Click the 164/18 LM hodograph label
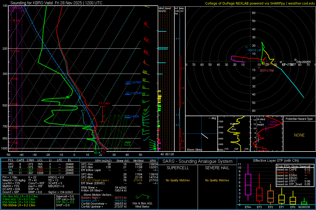Screen dimensions: 316x210 [x=254, y=50]
